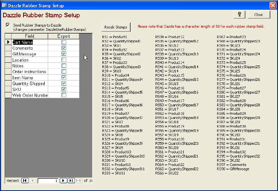Click the RS98 = GiftMessage entry

click(x=233, y=169)
